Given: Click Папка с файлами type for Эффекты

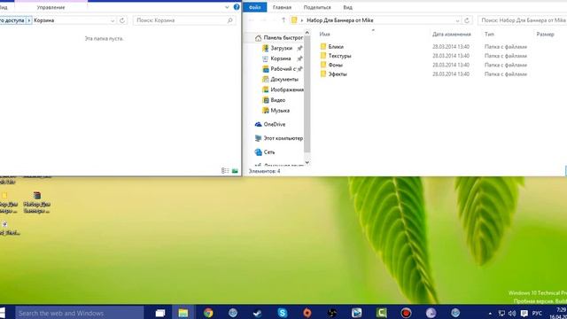Looking at the screenshot, I should pos(506,74).
